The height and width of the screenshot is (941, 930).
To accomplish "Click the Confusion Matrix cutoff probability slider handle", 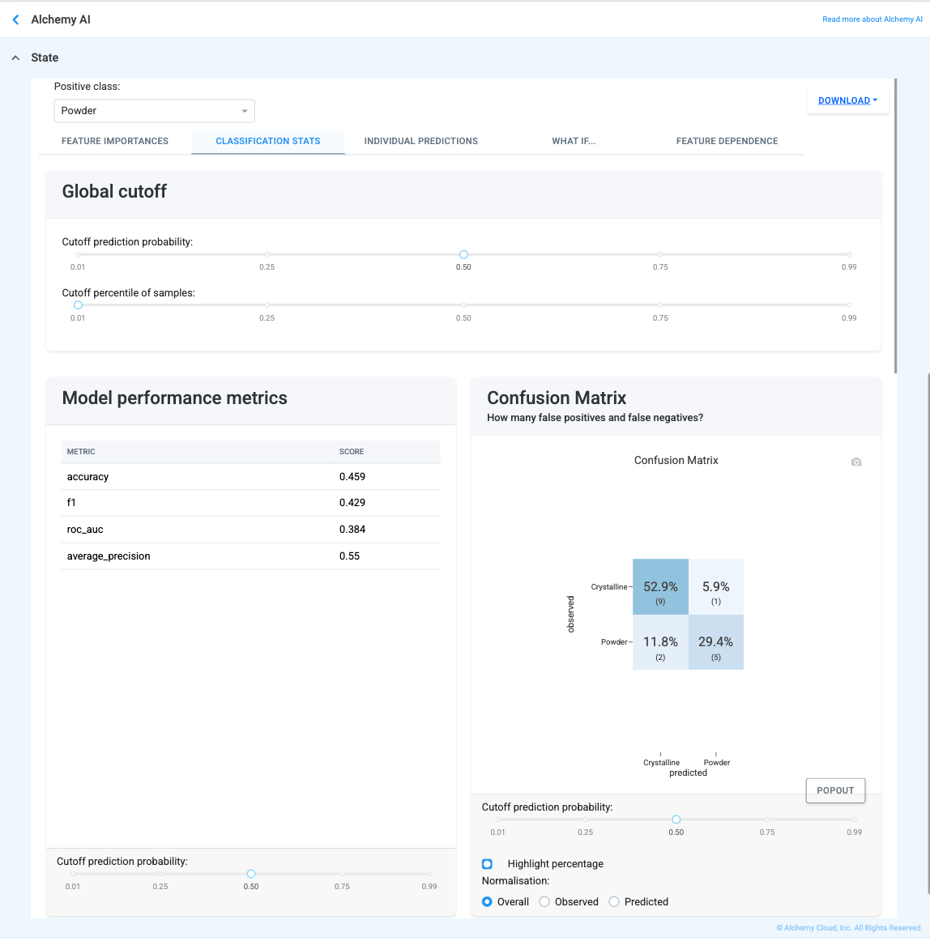I will tap(676, 820).
